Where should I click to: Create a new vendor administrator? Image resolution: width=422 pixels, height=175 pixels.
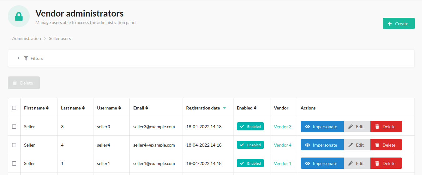399,23
